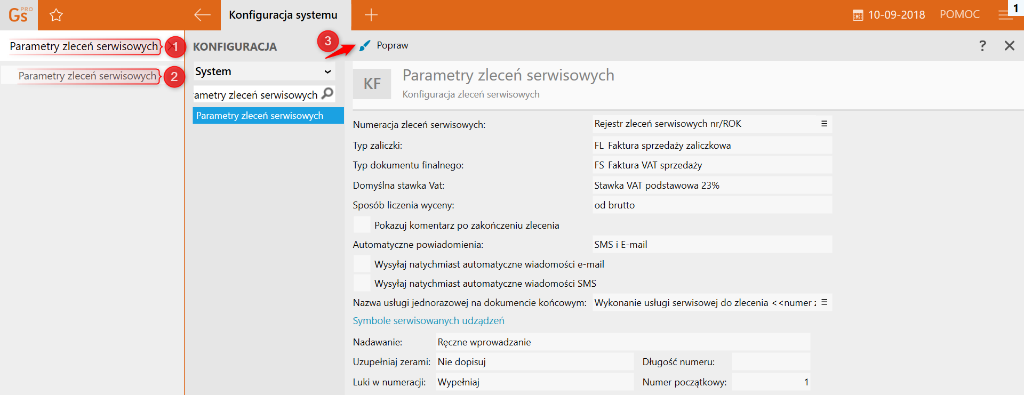This screenshot has width=1024, height=395.
Task: Click the Typ zaliczki label
Action: [x=378, y=146]
